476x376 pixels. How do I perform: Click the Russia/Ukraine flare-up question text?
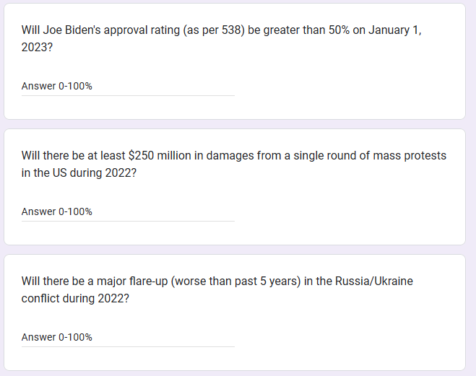click(217, 281)
